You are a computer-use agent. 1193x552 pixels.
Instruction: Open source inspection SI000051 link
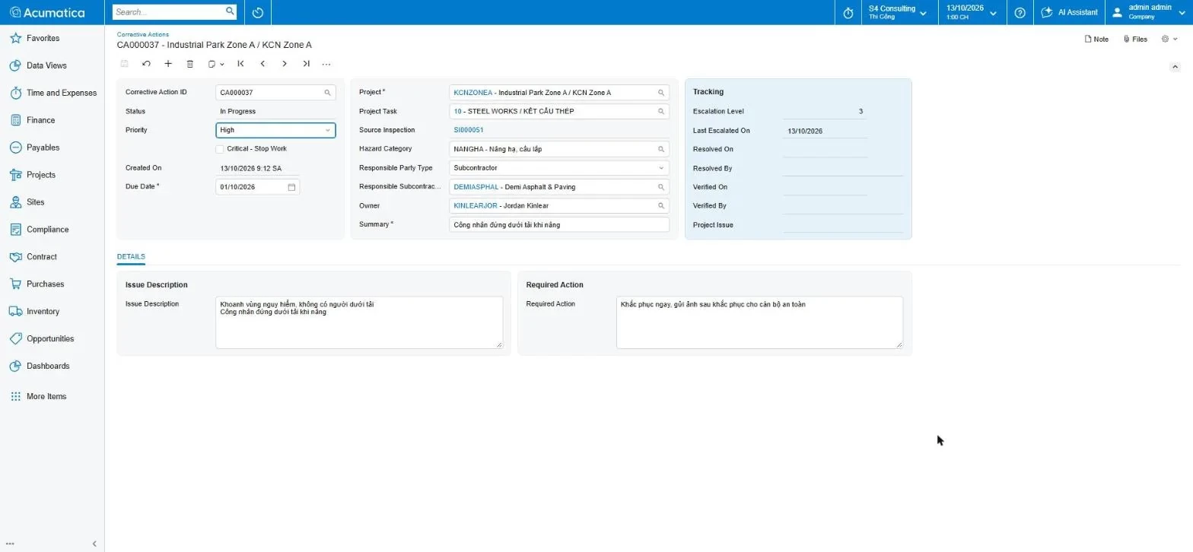469,130
